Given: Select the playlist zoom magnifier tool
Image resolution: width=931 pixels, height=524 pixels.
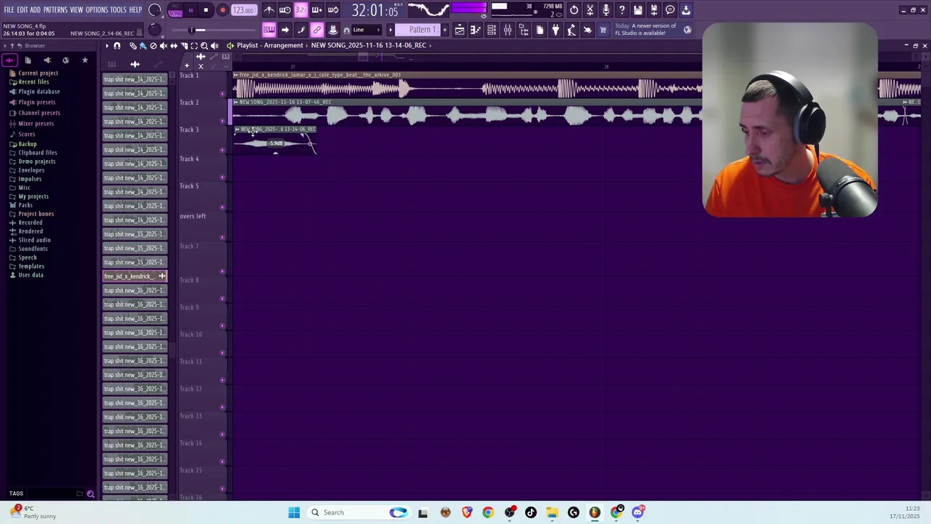Looking at the screenshot, I should point(204,46).
